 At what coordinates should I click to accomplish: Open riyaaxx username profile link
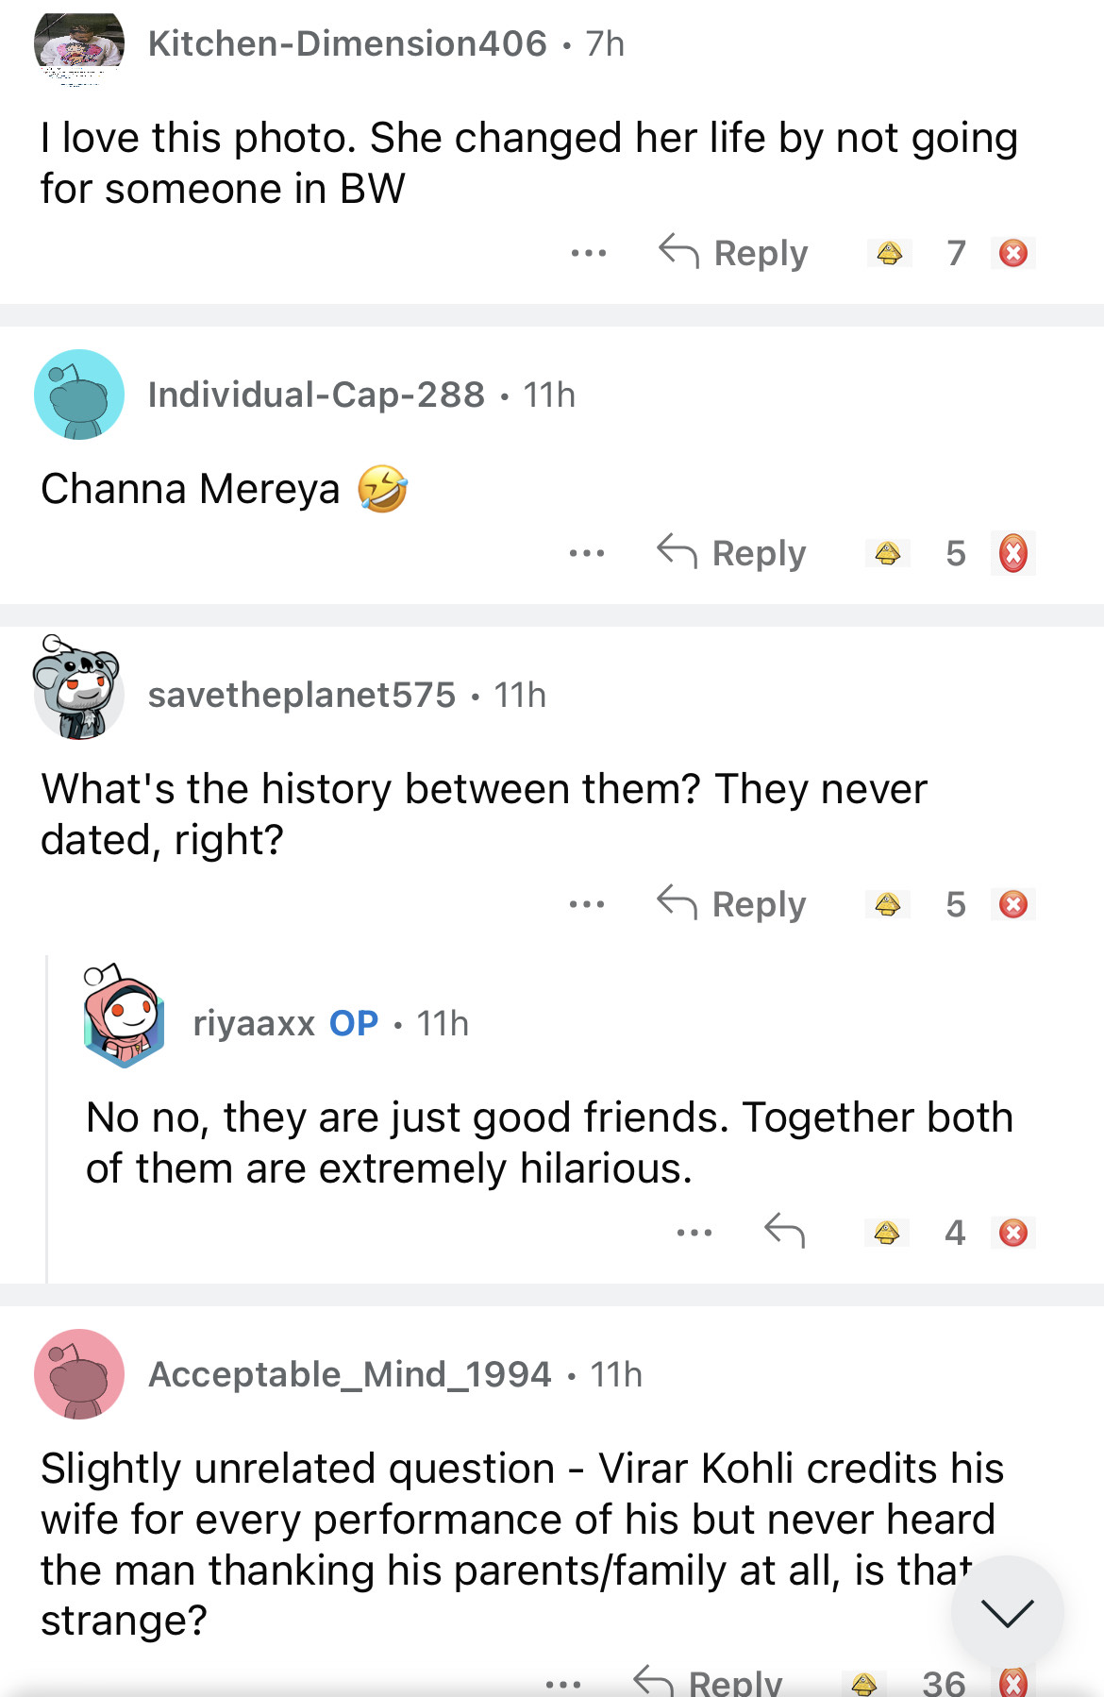click(254, 1023)
